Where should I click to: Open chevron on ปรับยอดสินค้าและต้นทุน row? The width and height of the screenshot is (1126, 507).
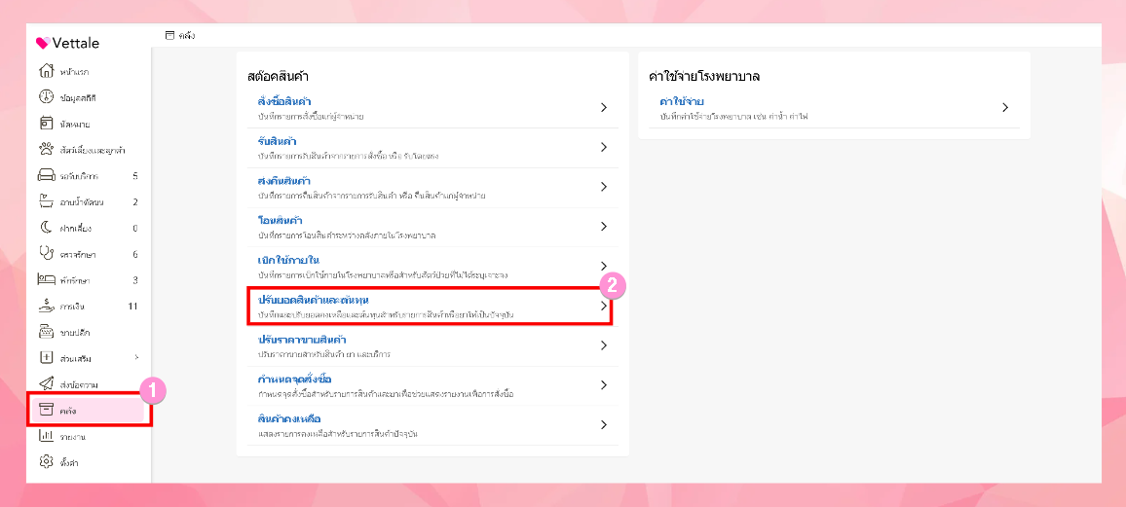(604, 306)
